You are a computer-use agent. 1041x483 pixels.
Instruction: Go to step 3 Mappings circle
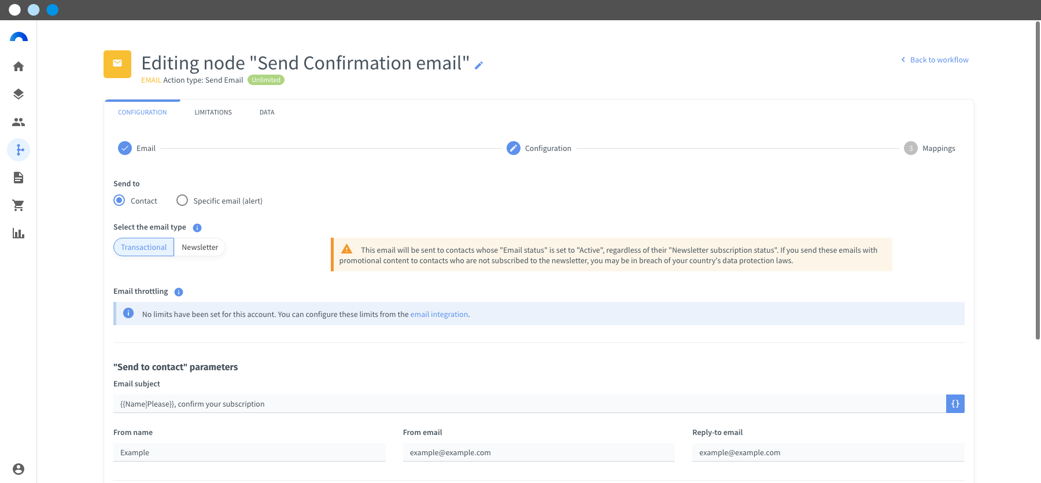pos(911,148)
